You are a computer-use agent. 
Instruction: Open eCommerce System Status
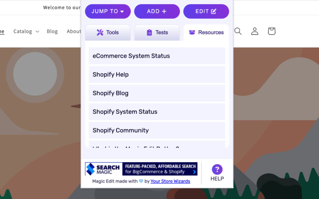[x=157, y=56]
